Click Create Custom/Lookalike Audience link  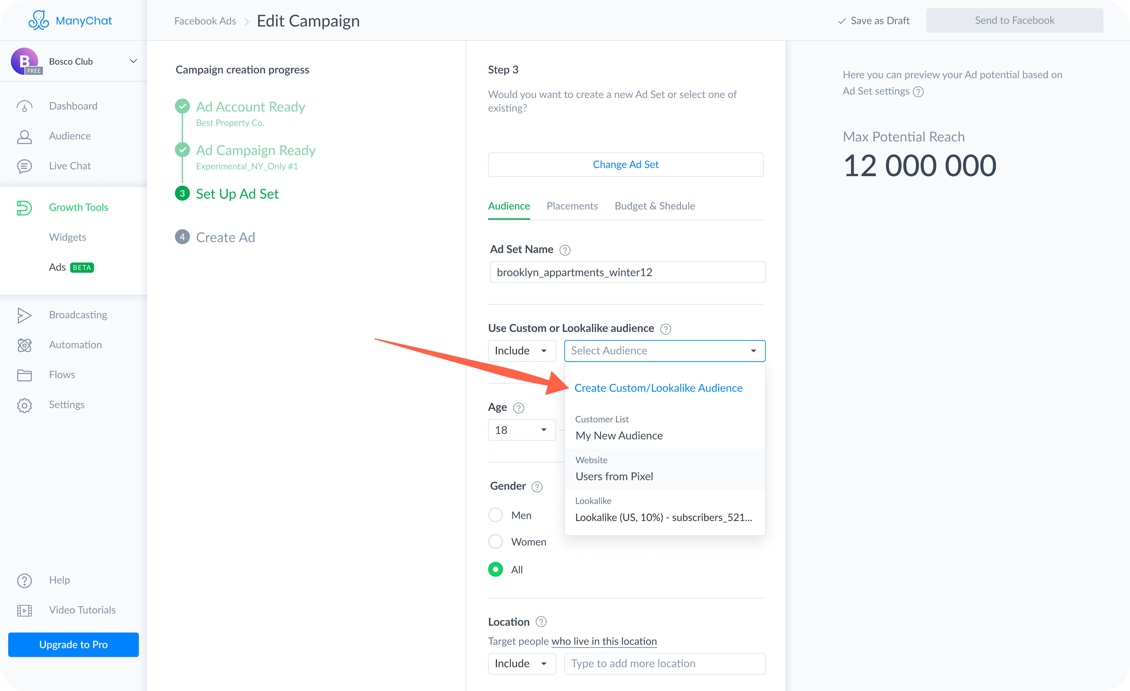click(658, 388)
